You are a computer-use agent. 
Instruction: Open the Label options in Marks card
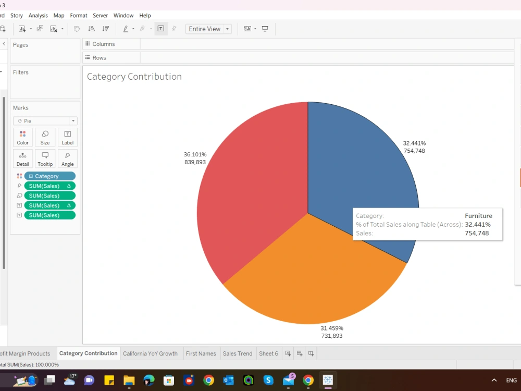pos(67,137)
